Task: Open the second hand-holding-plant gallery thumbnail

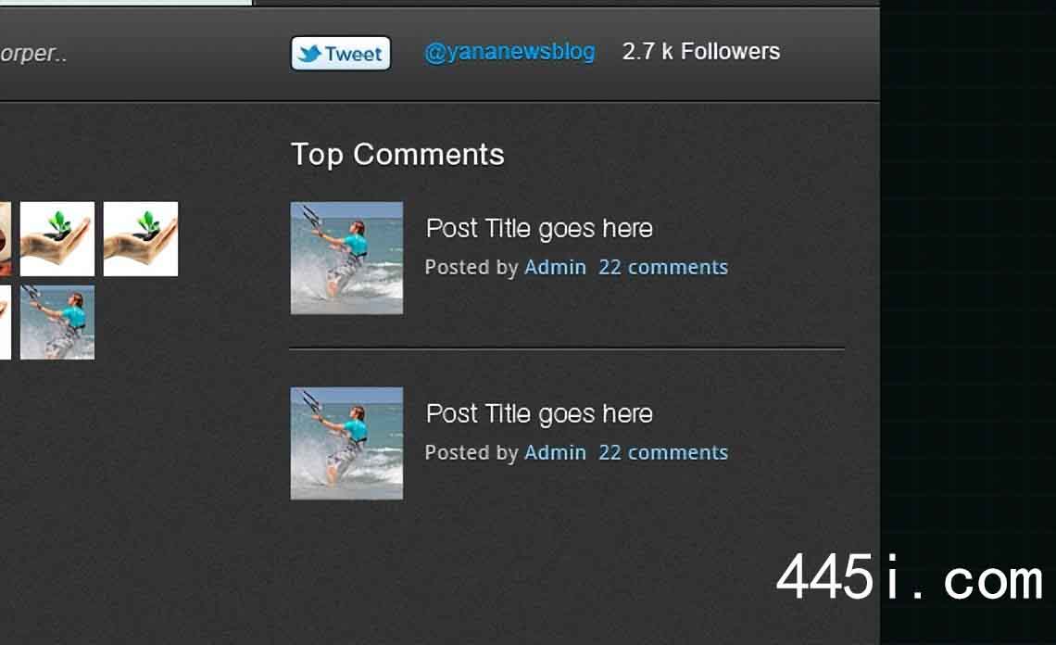Action: pyautogui.click(x=141, y=238)
